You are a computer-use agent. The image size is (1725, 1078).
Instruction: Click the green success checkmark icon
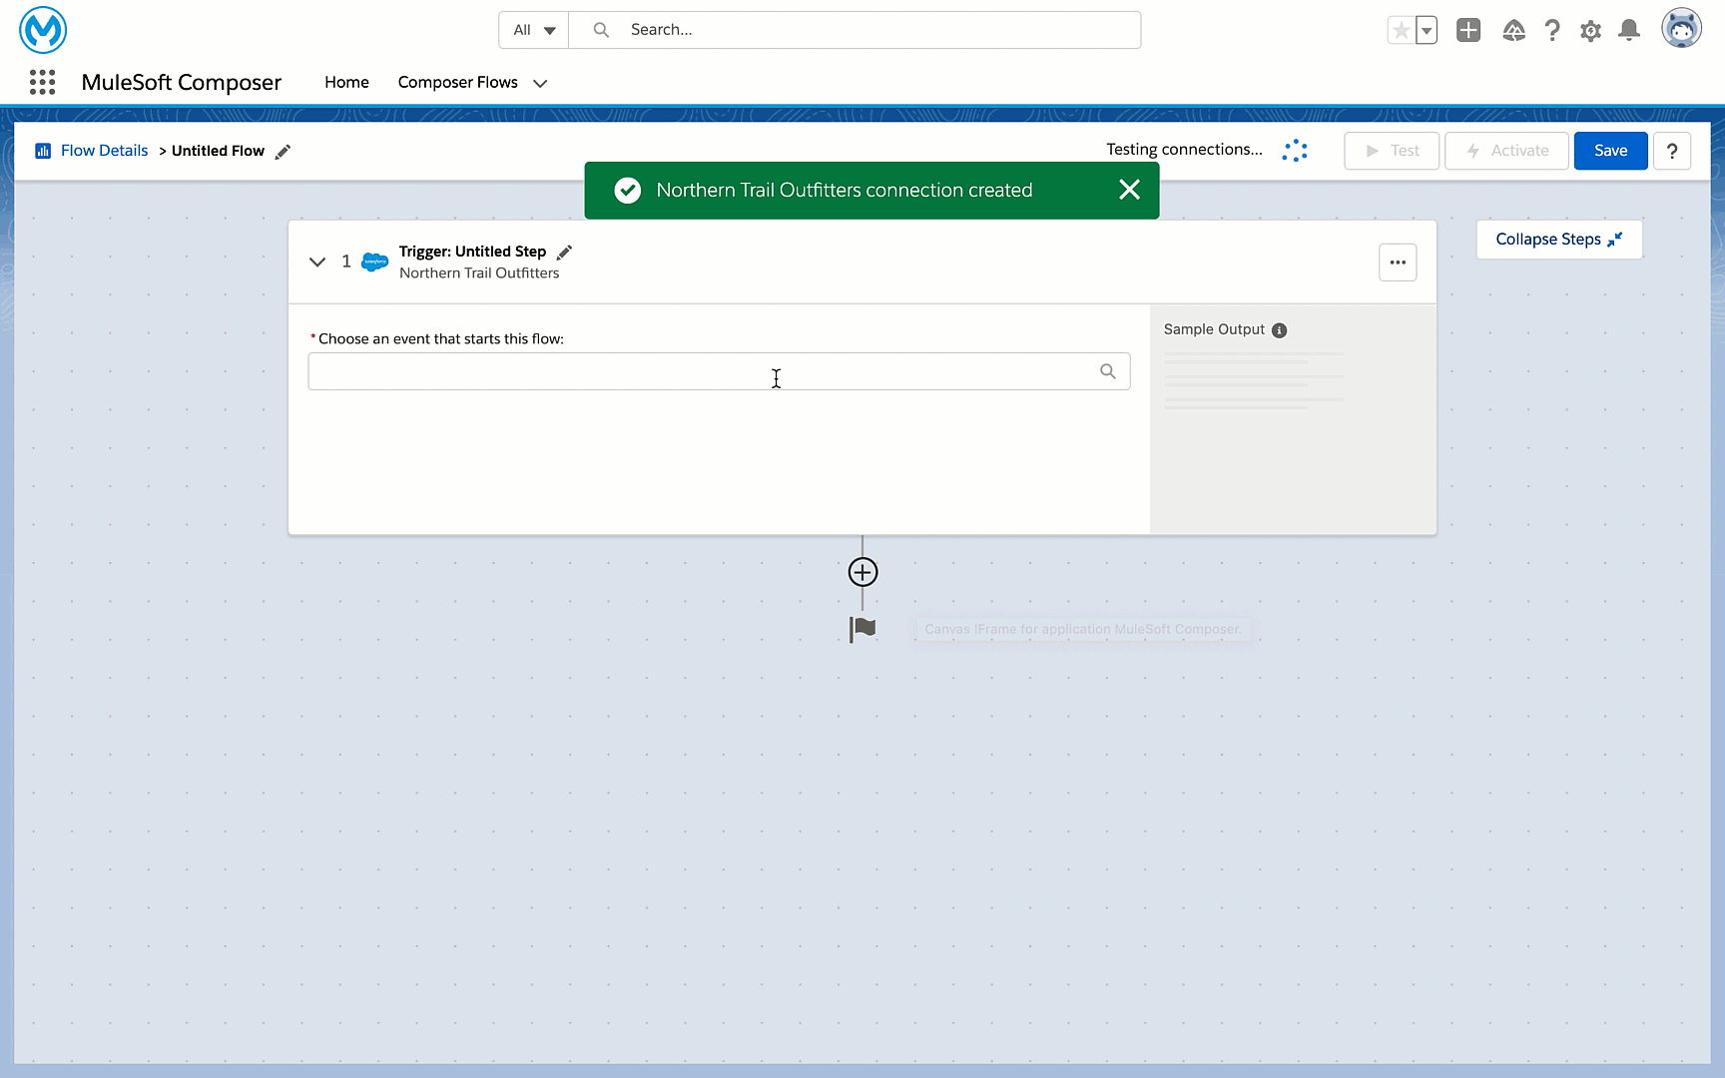[628, 190]
